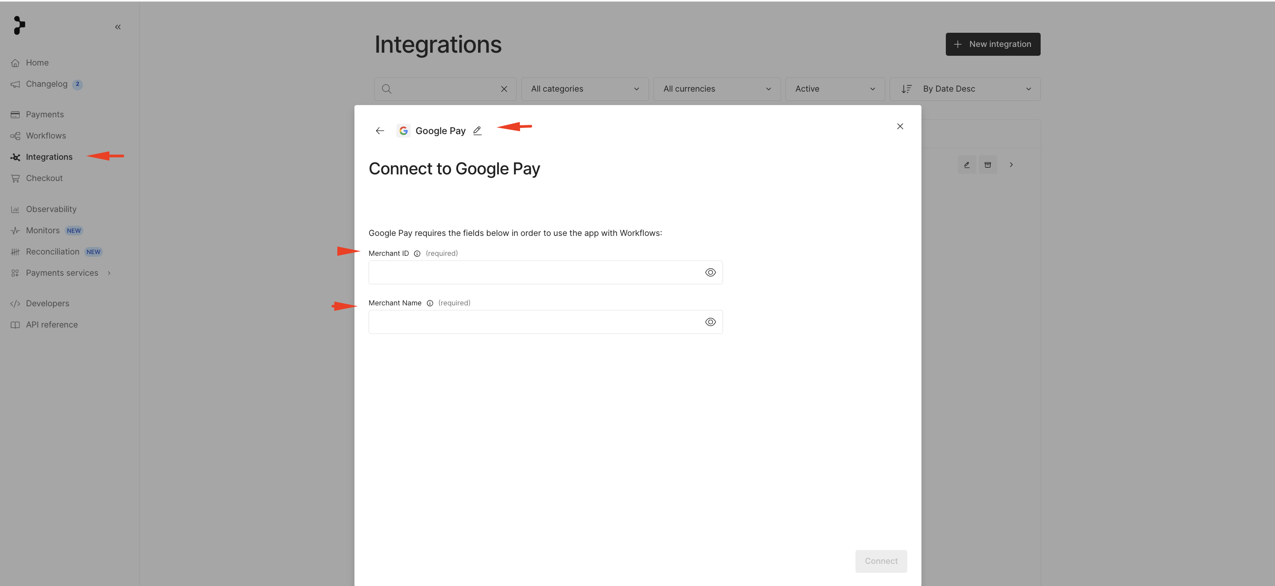Open Payments in the sidebar
Screen dimensions: 1275x586
coord(45,115)
